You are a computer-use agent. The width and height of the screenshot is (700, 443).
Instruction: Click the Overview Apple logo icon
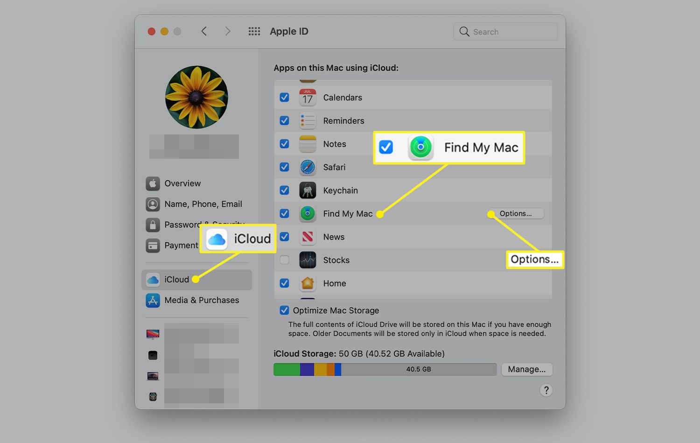[153, 183]
